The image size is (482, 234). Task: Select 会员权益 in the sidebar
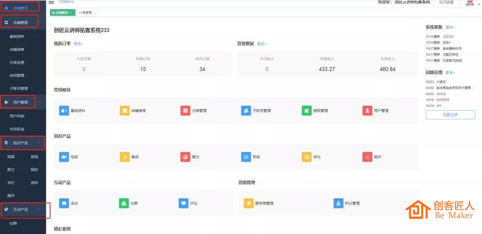tap(17, 129)
